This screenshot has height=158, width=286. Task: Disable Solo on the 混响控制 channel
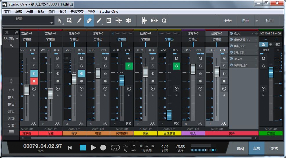pyautogui.click(x=129, y=66)
